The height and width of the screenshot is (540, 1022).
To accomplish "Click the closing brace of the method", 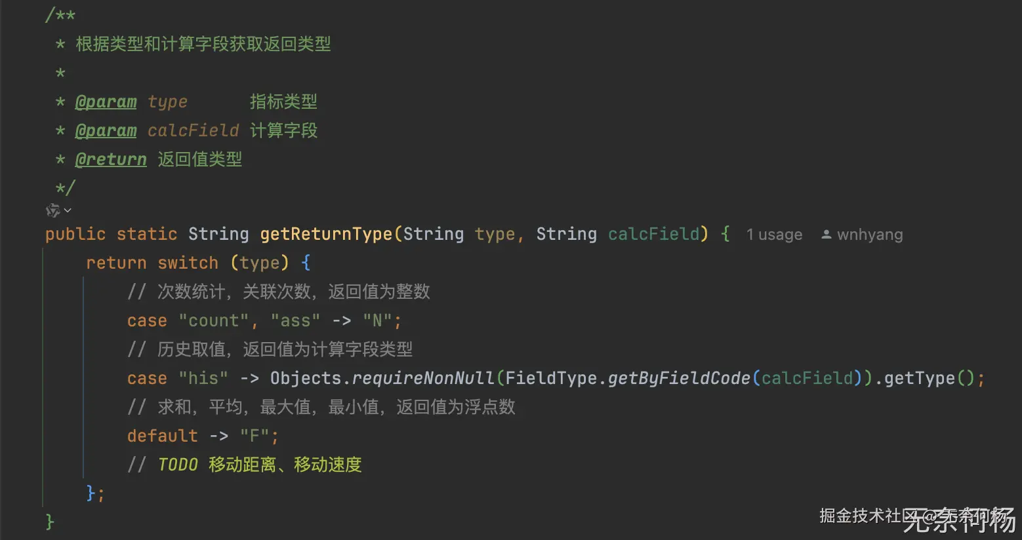I will tap(50, 522).
